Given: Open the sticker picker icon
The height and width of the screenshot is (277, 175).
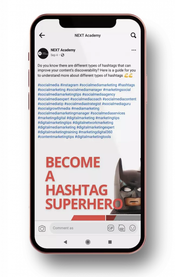Looking at the screenshot, I should 121,228.
